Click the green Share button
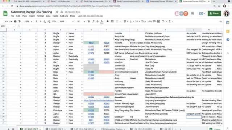The height and width of the screenshot is (130, 232). tap(214, 13)
